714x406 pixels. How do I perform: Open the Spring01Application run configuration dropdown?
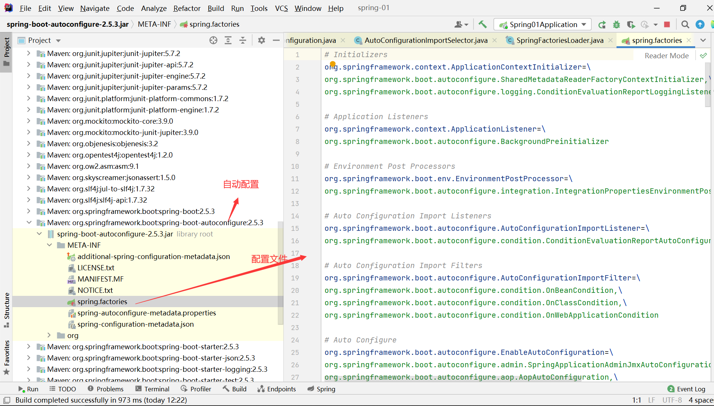(x=542, y=24)
